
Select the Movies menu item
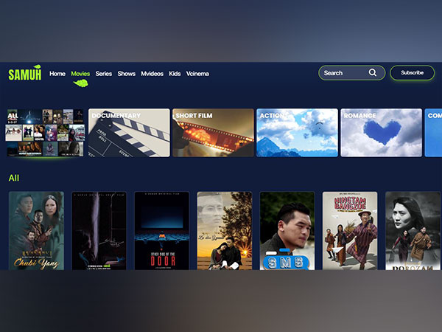[80, 74]
